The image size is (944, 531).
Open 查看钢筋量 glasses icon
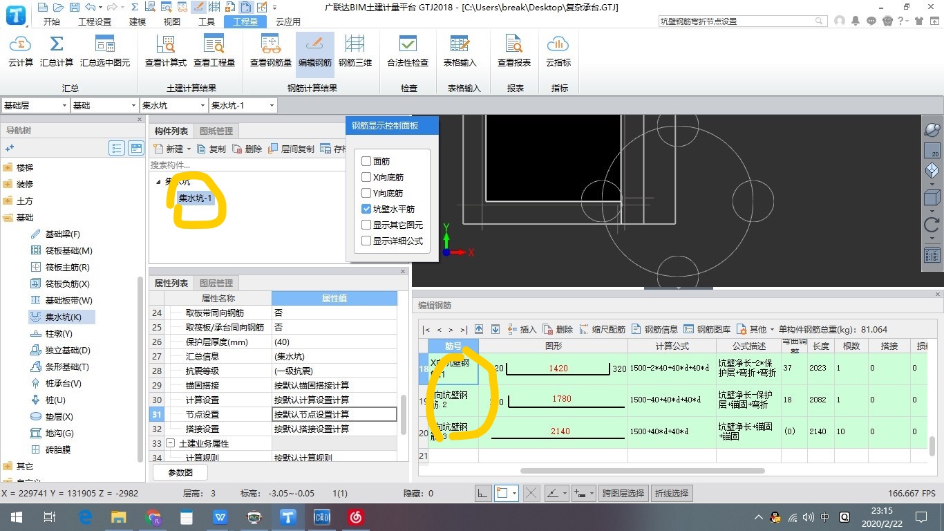pyautogui.click(x=271, y=52)
